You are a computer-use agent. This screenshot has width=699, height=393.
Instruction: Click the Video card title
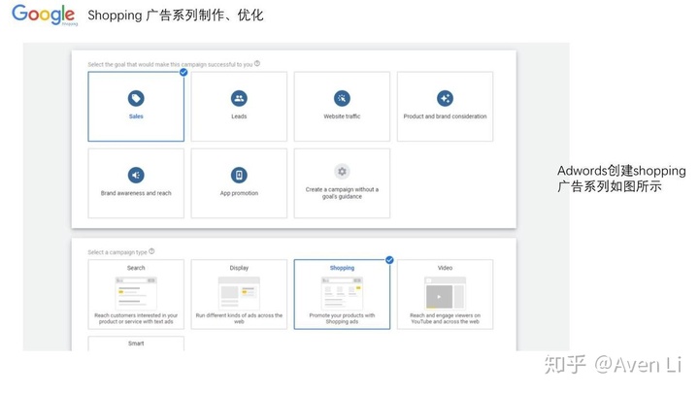pos(445,268)
